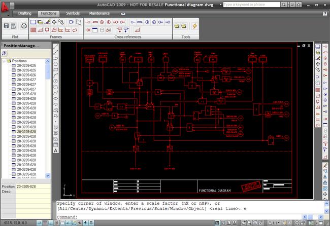Click the red circled-arrow-right cross reference icon
Image resolution: width=330 pixels, height=226 pixels.
click(102, 22)
